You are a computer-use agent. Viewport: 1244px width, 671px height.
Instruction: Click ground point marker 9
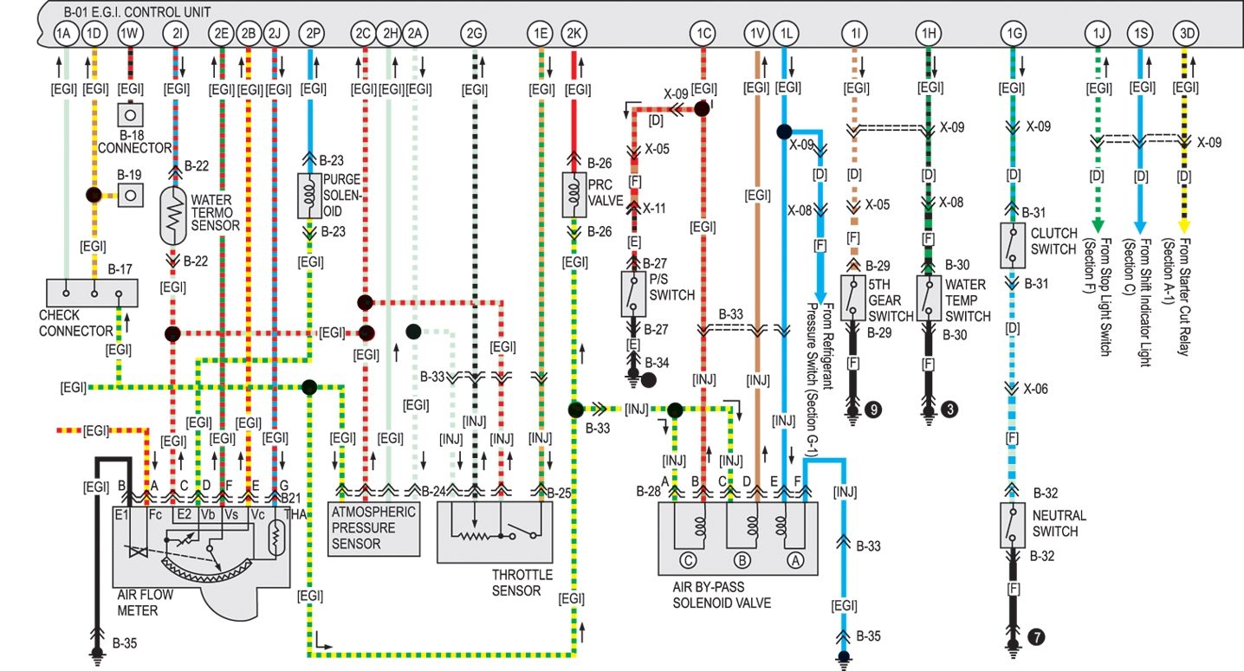873,410
